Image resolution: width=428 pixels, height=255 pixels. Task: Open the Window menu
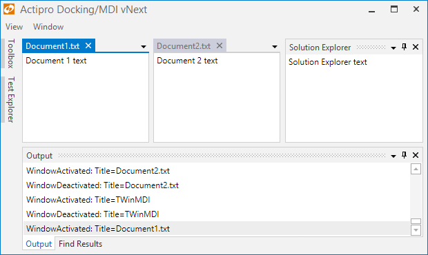click(48, 27)
